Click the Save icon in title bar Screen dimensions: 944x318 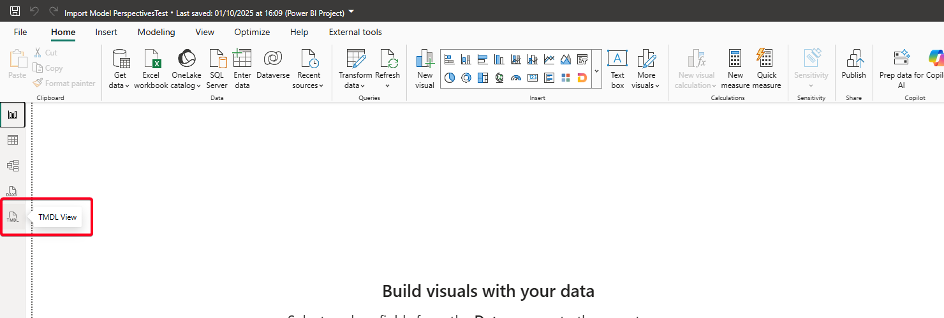coord(15,11)
